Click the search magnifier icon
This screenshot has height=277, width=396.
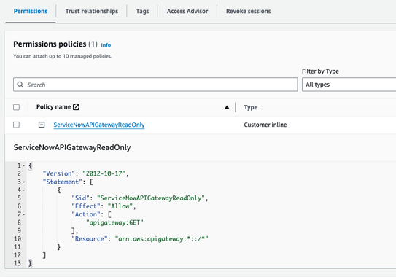click(20, 85)
